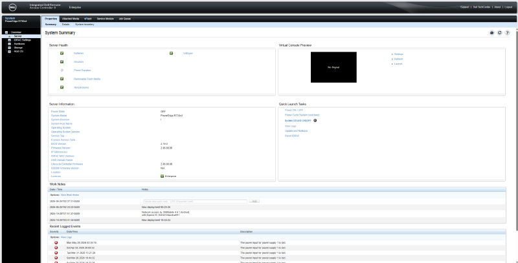
Task: Open Virtual Console Settings link
Action: coord(399,54)
